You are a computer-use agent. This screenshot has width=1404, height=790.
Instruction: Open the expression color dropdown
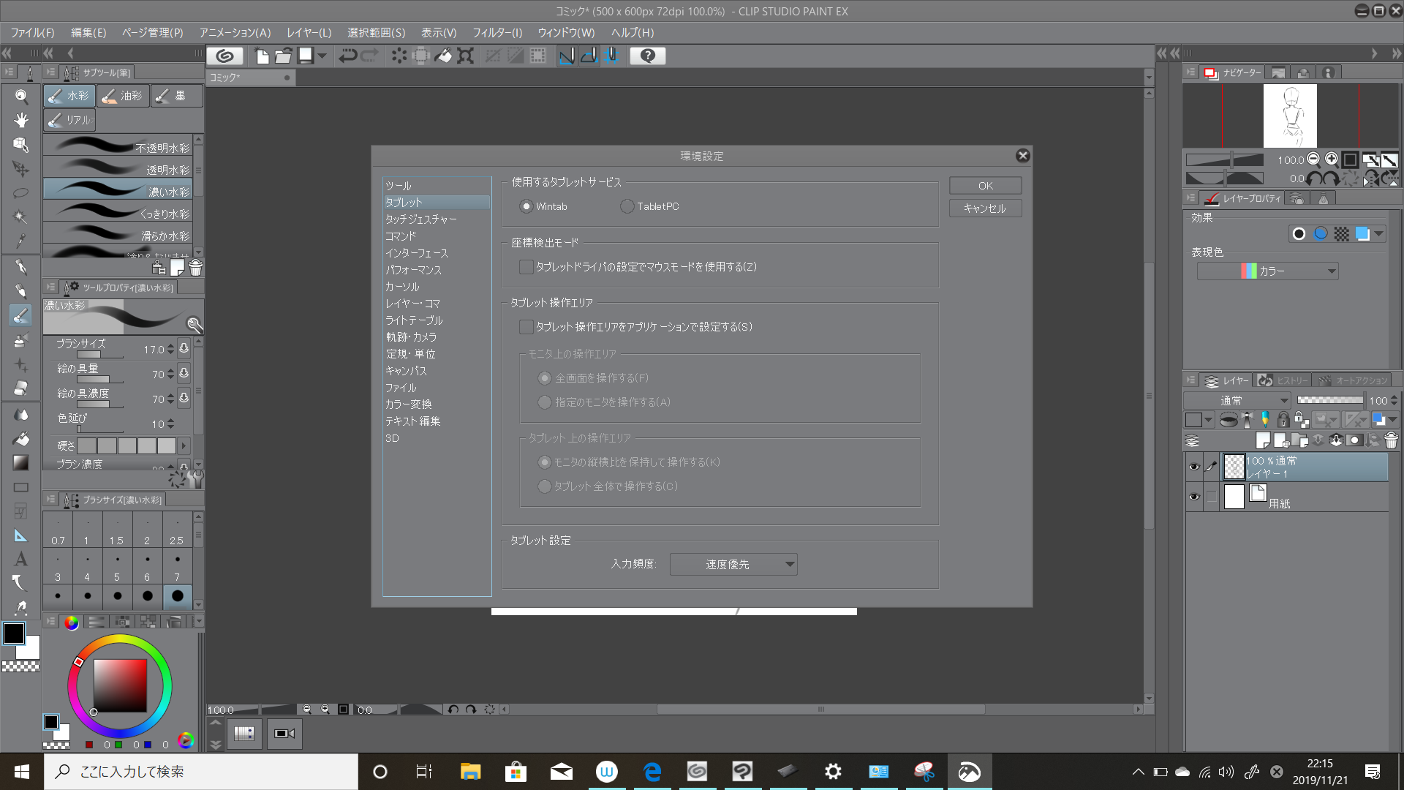click(1267, 271)
